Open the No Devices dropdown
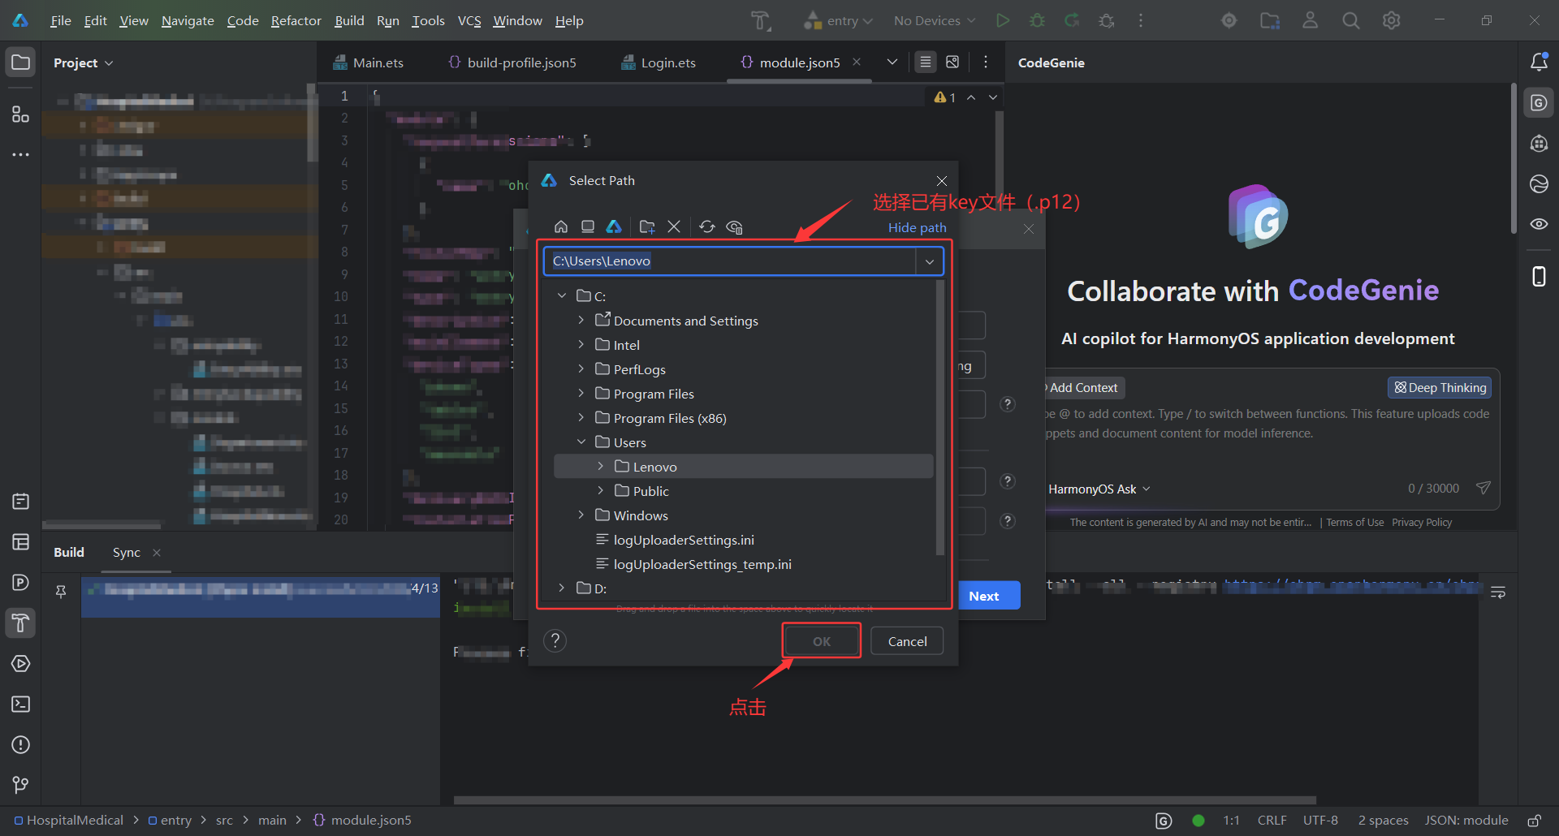Viewport: 1559px width, 836px height. [935, 20]
